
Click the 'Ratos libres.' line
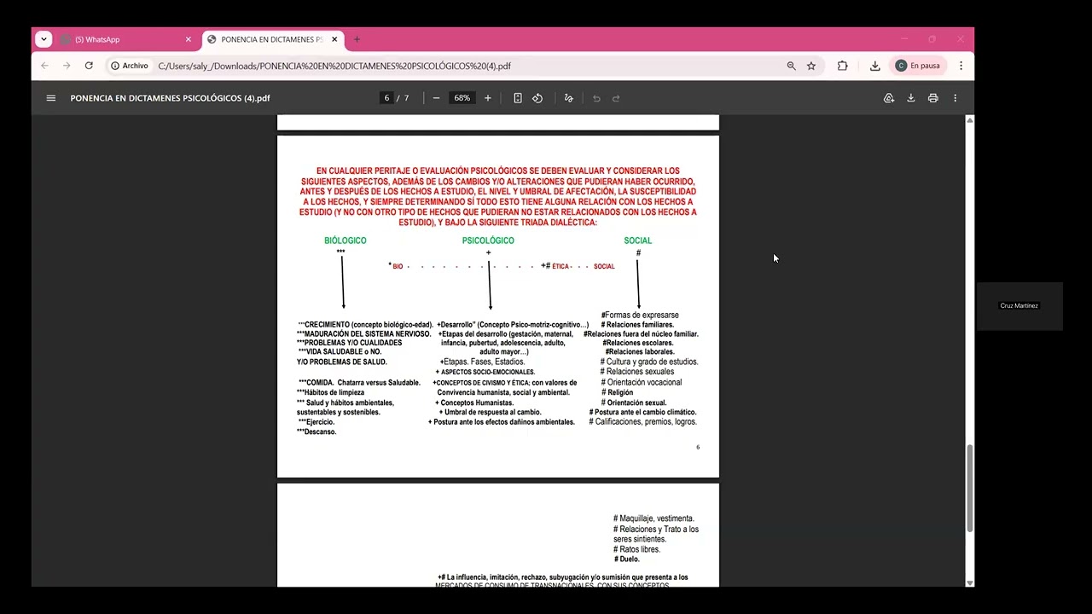(x=636, y=549)
